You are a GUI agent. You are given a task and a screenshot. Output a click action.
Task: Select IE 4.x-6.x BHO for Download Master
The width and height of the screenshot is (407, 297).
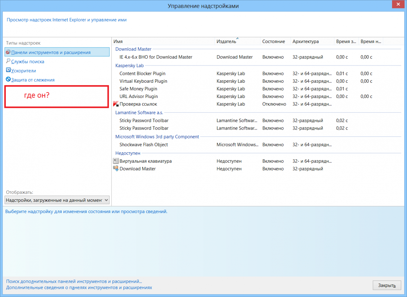[x=156, y=57]
